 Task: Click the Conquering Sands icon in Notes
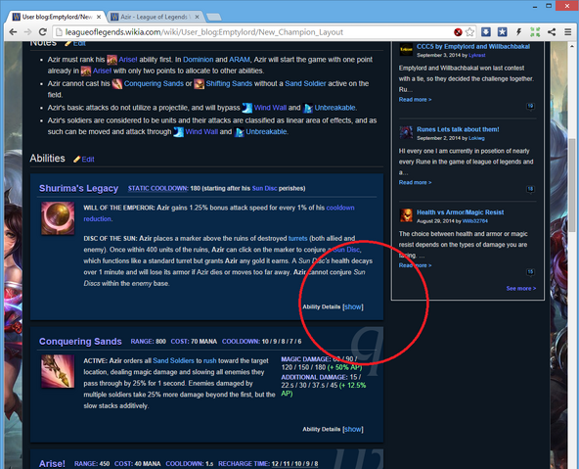click(117, 83)
